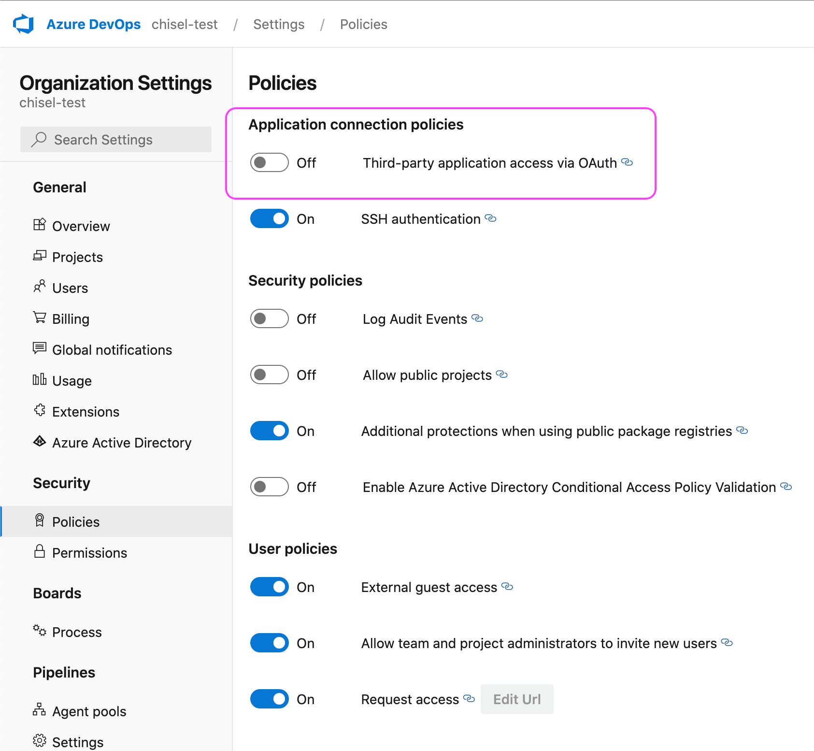Copy link for SSH authentication policy
Screen dimensions: 814x751
(x=490, y=218)
